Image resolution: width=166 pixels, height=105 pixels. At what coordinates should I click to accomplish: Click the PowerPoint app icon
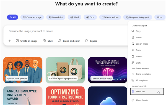(50, 17)
